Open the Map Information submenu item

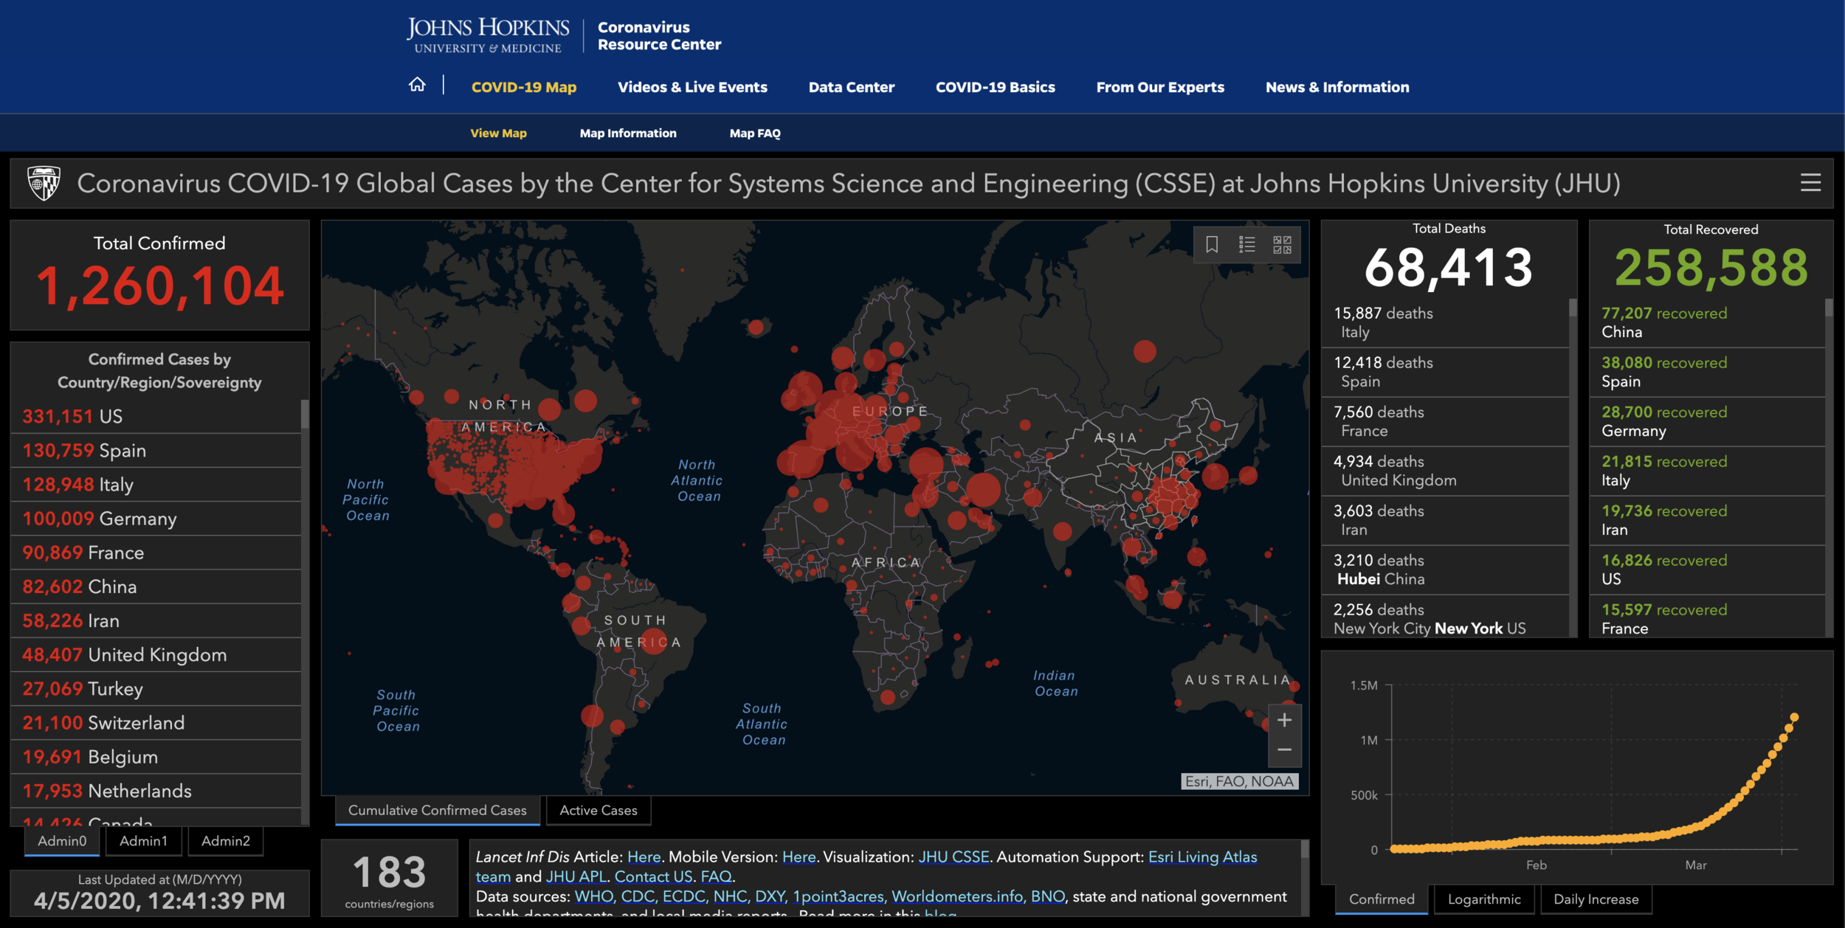pyautogui.click(x=627, y=134)
